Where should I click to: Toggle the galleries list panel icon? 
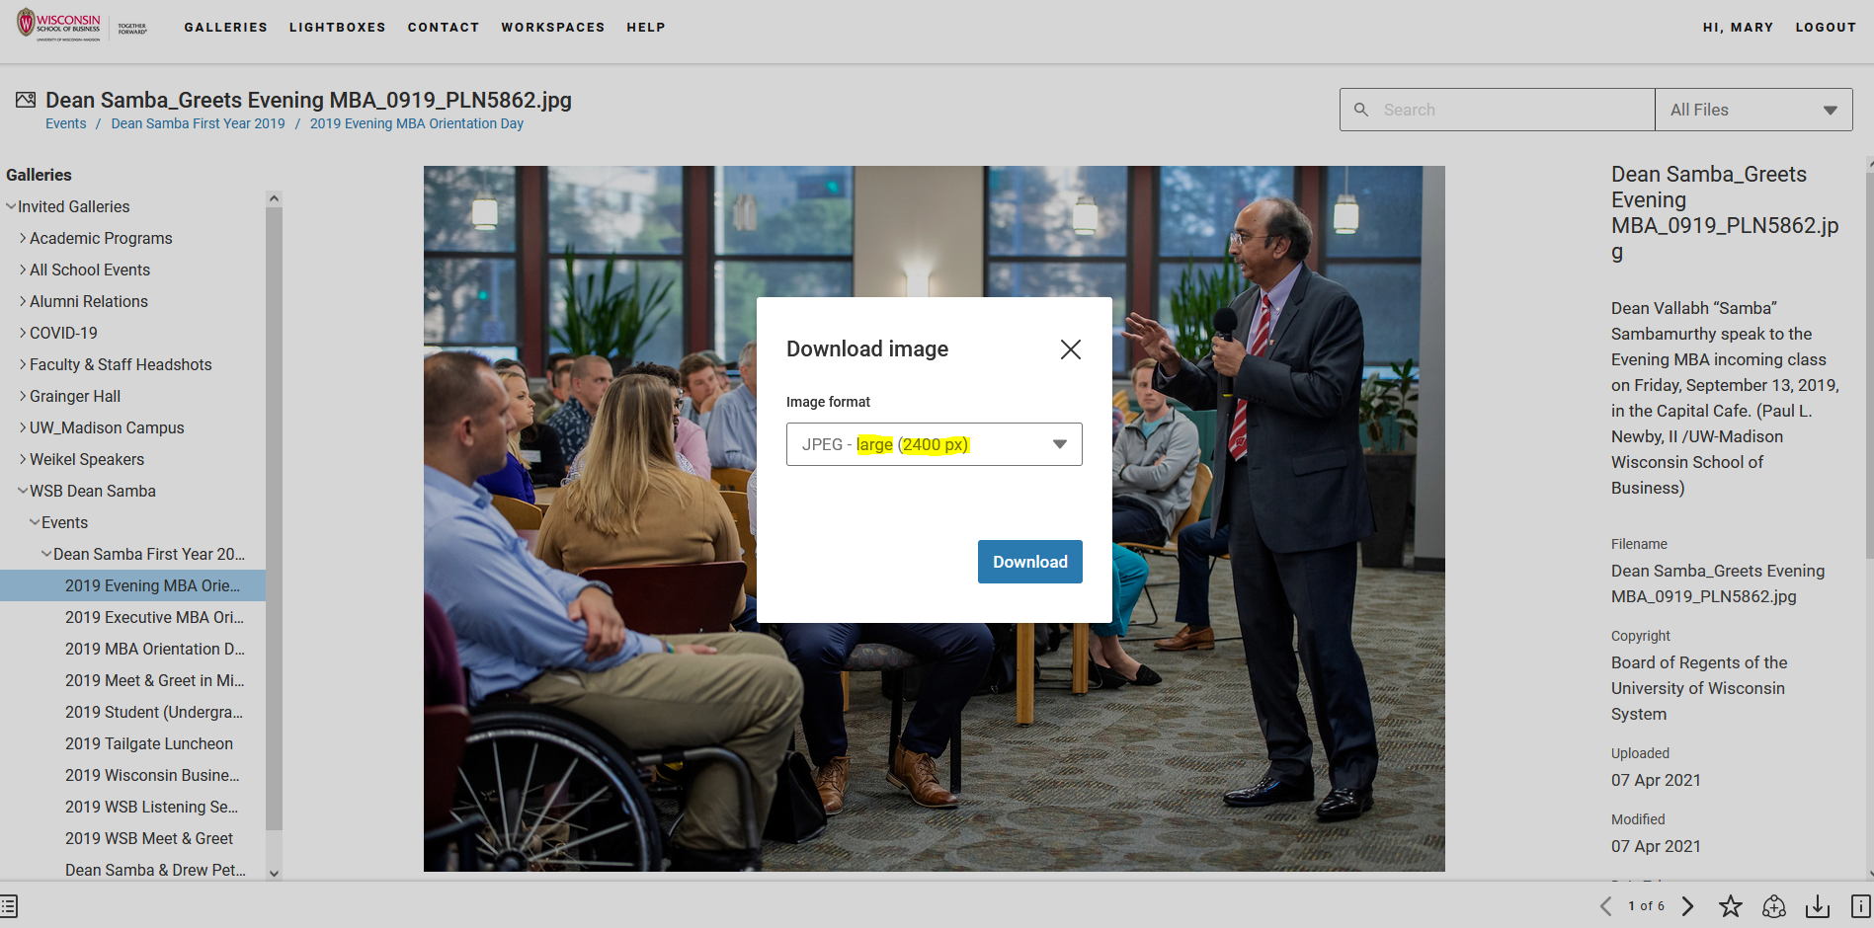click(9, 906)
